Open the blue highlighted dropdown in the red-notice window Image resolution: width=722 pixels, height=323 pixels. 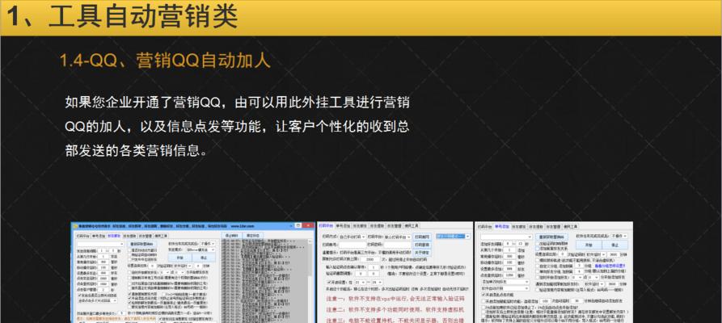453,236
